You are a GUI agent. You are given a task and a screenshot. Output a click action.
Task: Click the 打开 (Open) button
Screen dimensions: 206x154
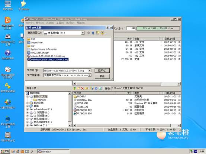click(x=102, y=71)
